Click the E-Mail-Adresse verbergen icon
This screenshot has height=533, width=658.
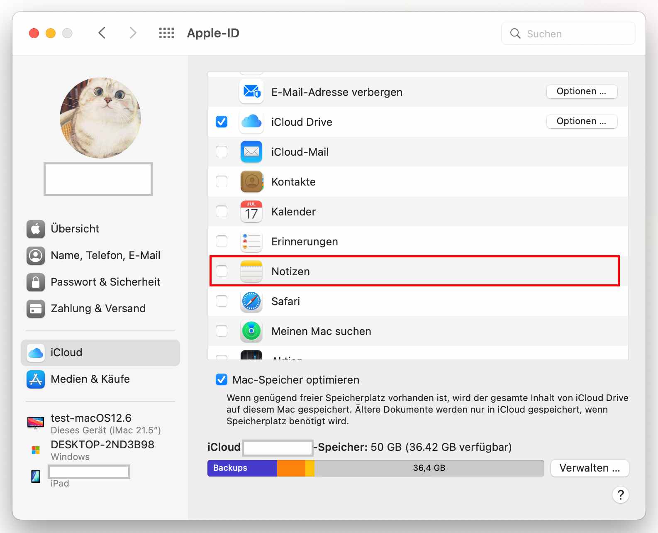tap(251, 92)
